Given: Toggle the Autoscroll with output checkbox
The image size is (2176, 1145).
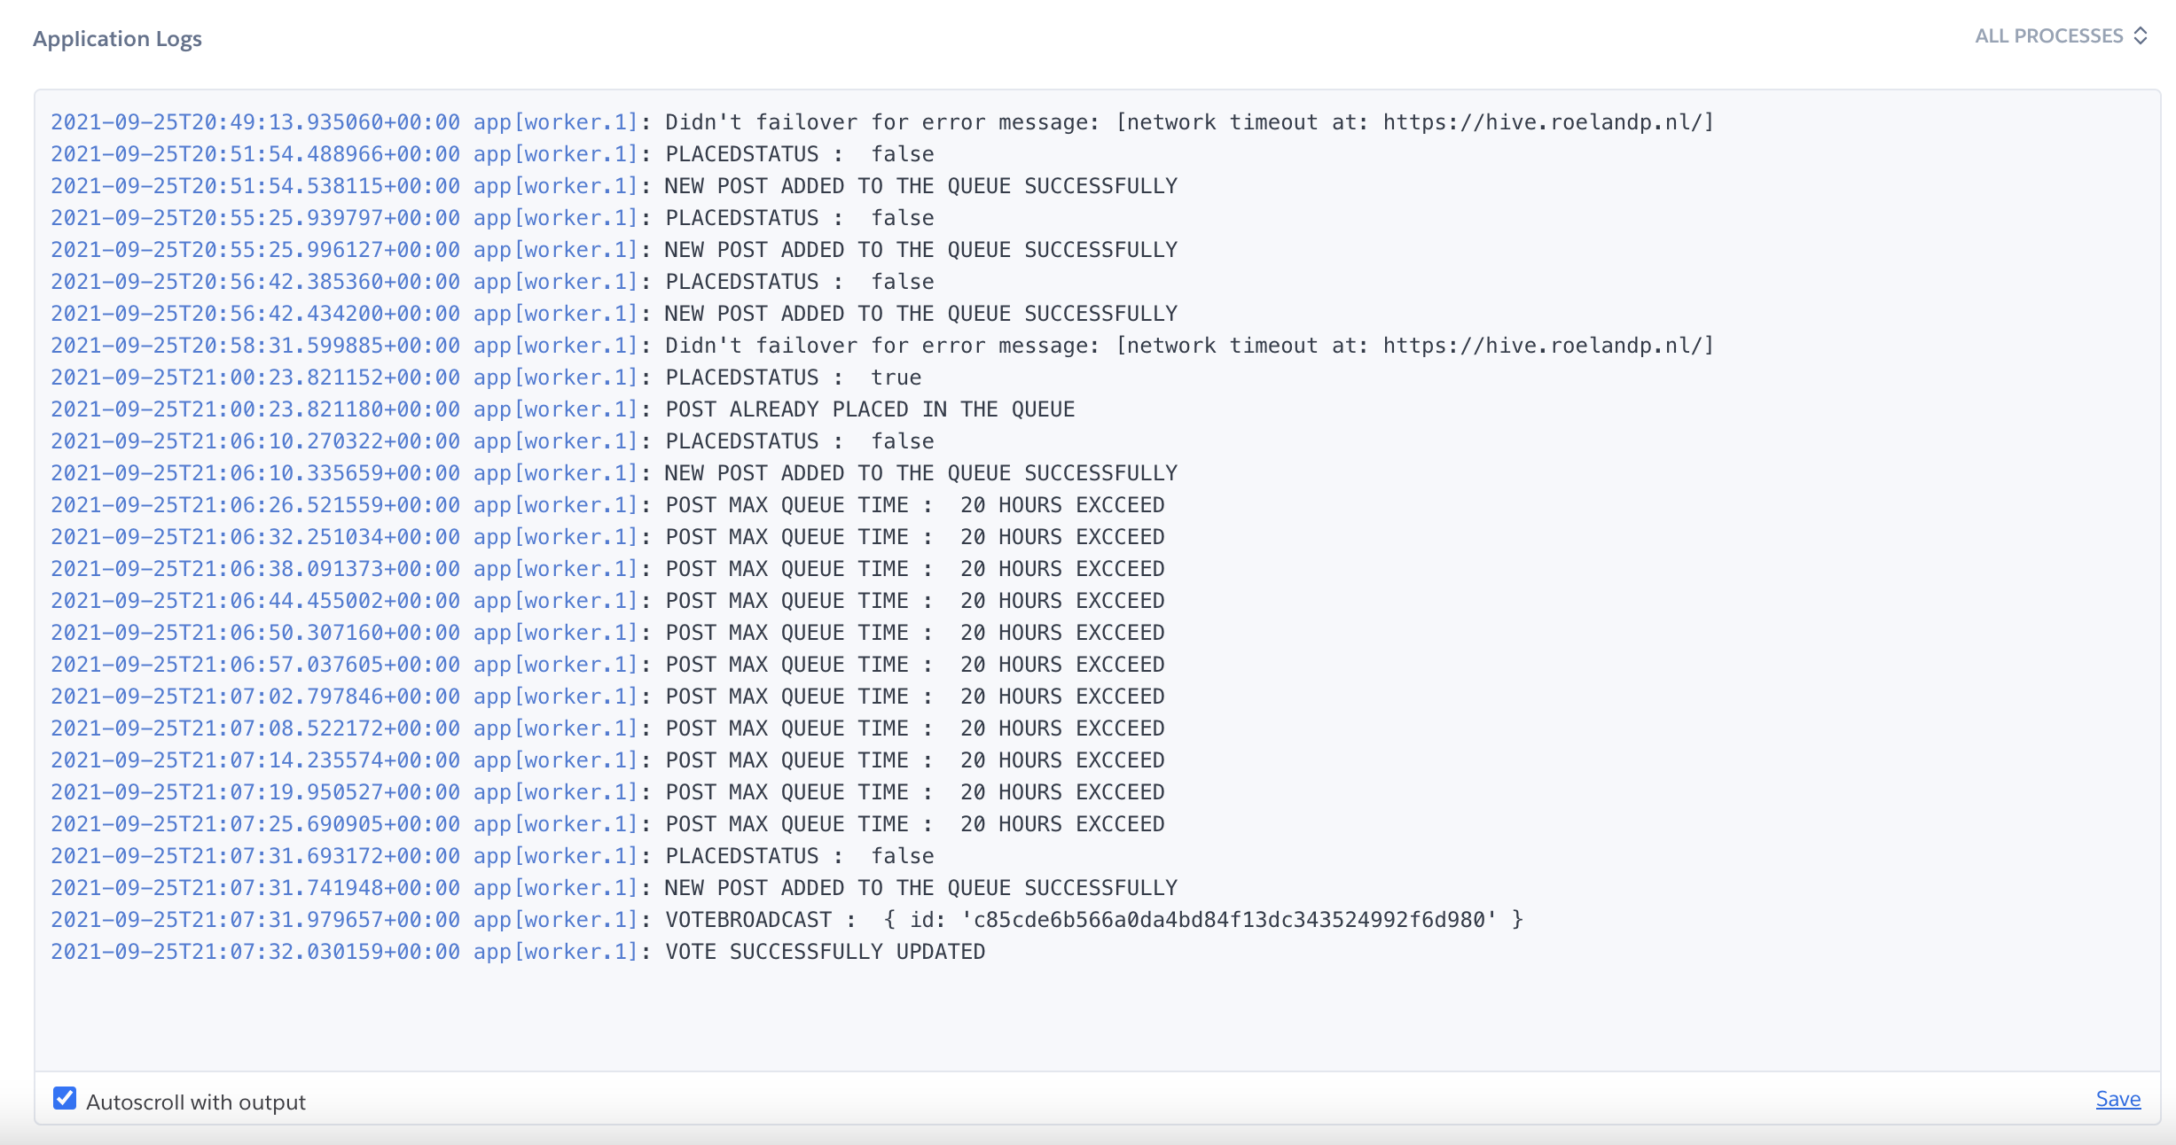Looking at the screenshot, I should (x=65, y=1099).
